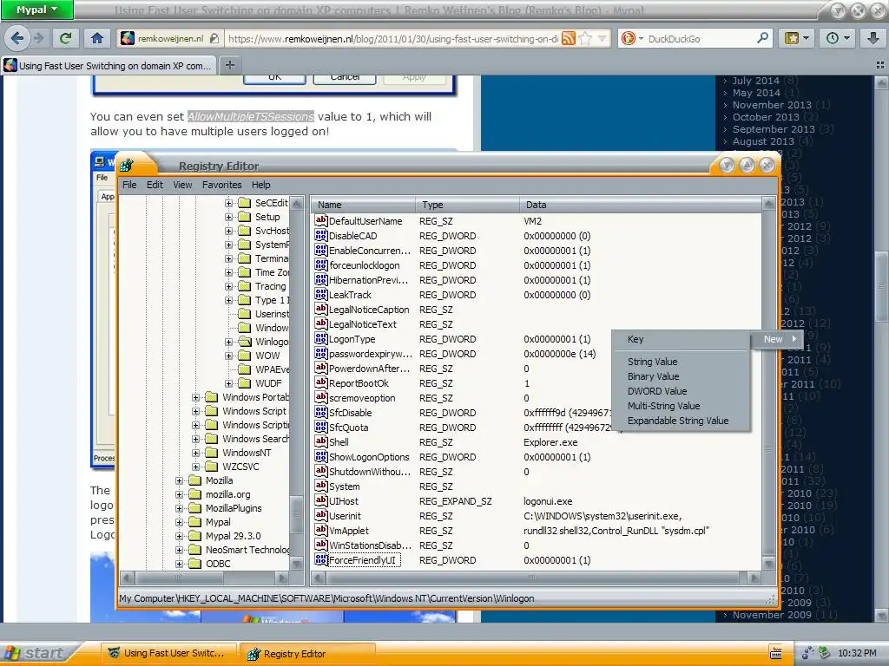Open the File menu in Registry Editor

point(129,185)
